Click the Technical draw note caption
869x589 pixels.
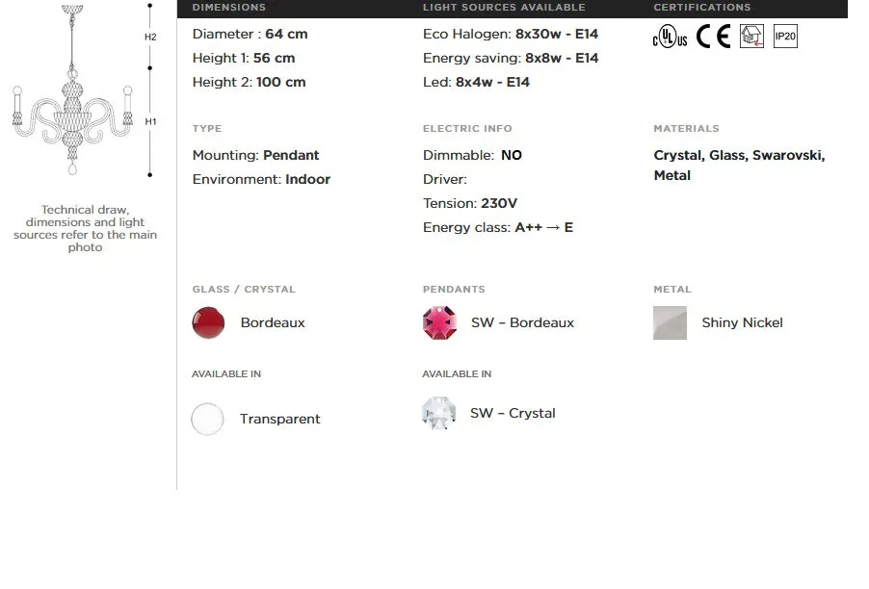click(86, 229)
